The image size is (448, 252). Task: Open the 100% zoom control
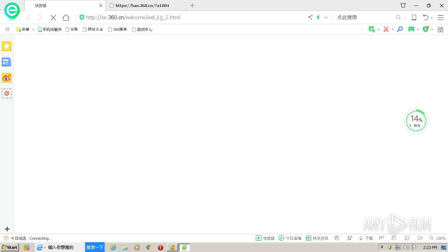pyautogui.click(x=437, y=238)
